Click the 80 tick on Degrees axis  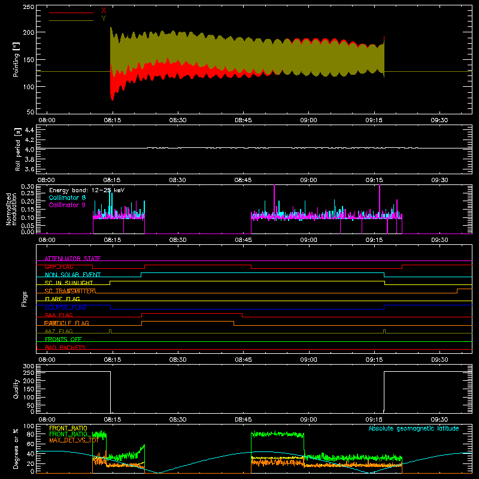coord(31,435)
